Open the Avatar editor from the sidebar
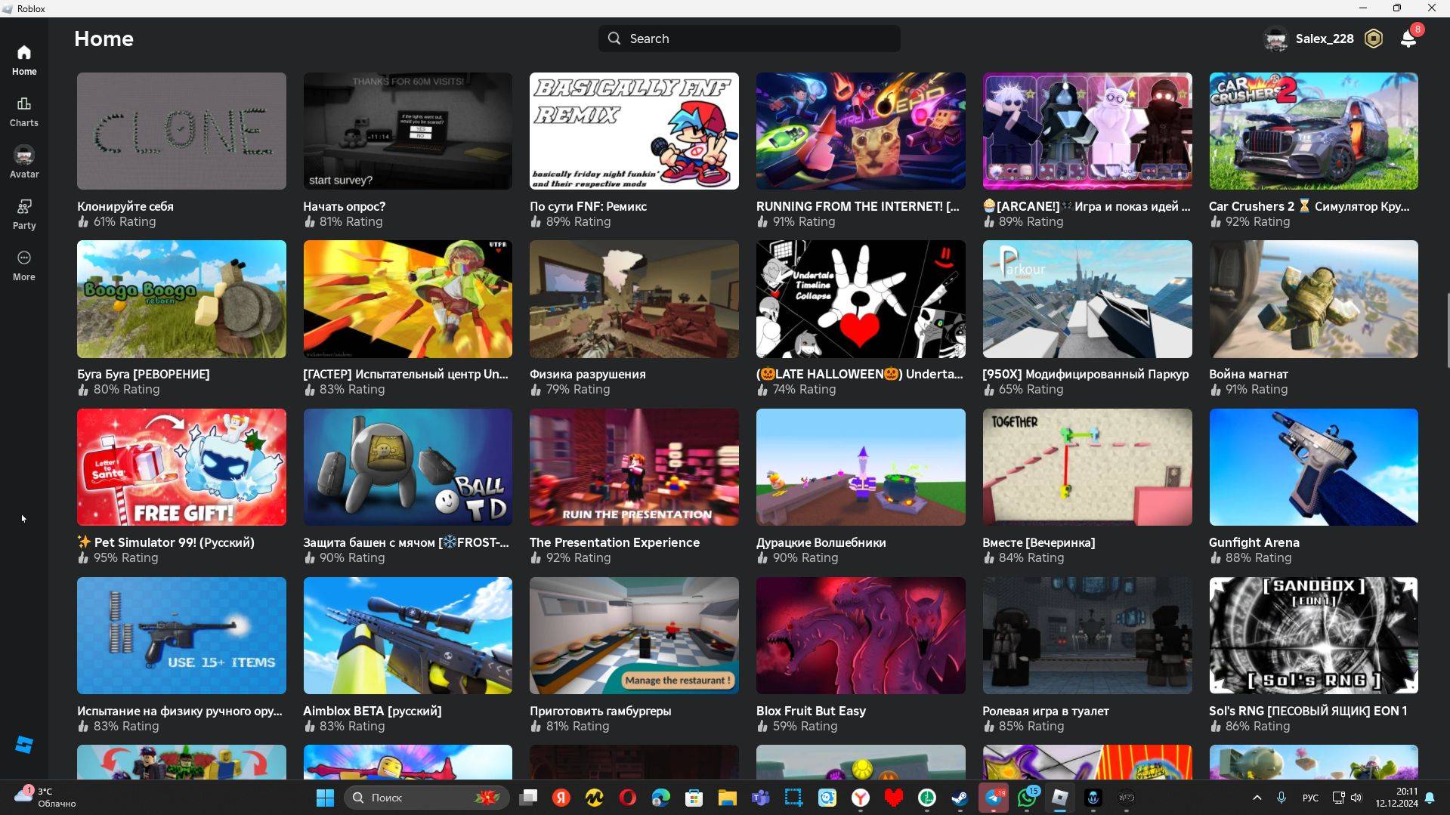The height and width of the screenshot is (815, 1450). click(24, 163)
